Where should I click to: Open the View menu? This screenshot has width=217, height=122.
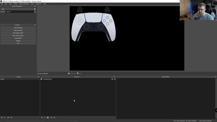click(x=10, y=4)
